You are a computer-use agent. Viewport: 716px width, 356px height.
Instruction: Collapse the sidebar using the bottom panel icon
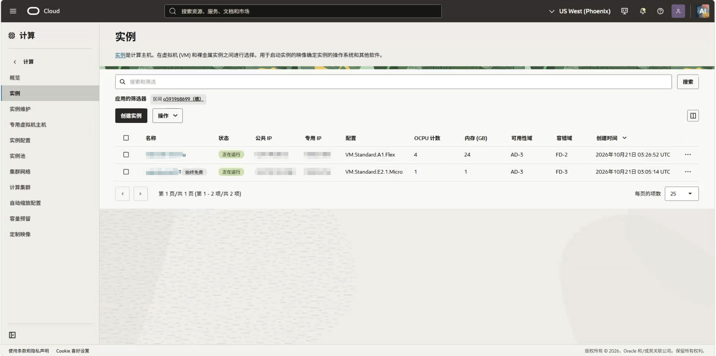[x=12, y=335]
